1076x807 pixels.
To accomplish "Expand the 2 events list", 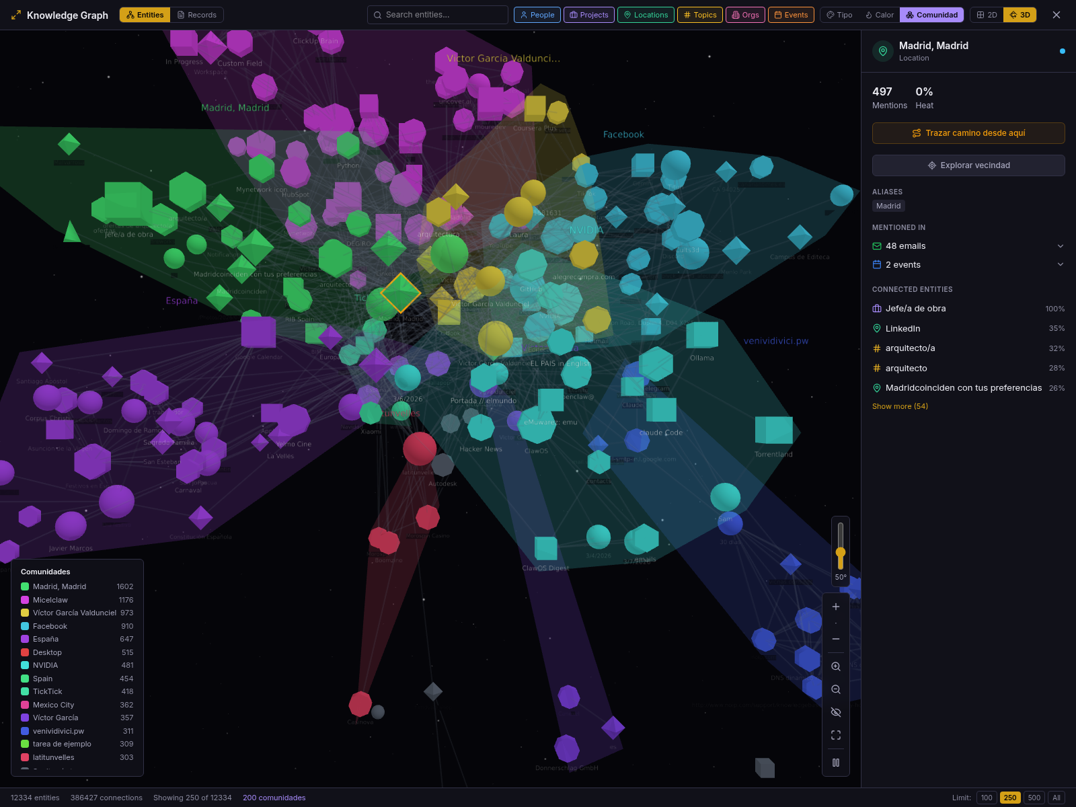I will pyautogui.click(x=968, y=265).
